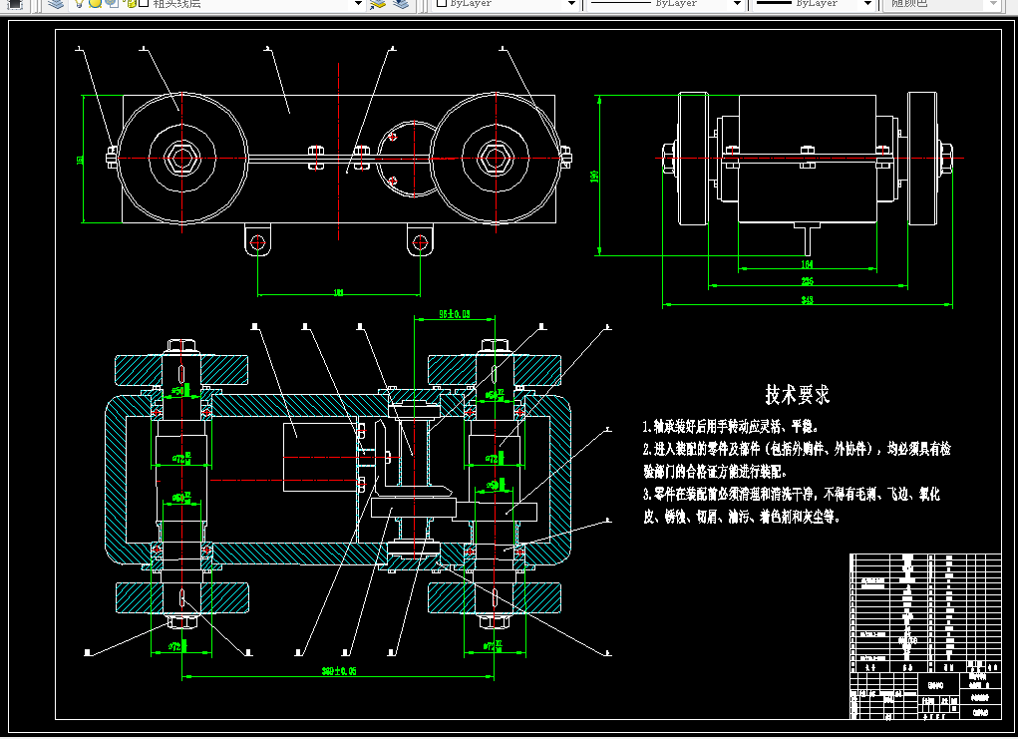Click the ByLayer color swatch box
1018x739 pixels.
(x=442, y=3)
